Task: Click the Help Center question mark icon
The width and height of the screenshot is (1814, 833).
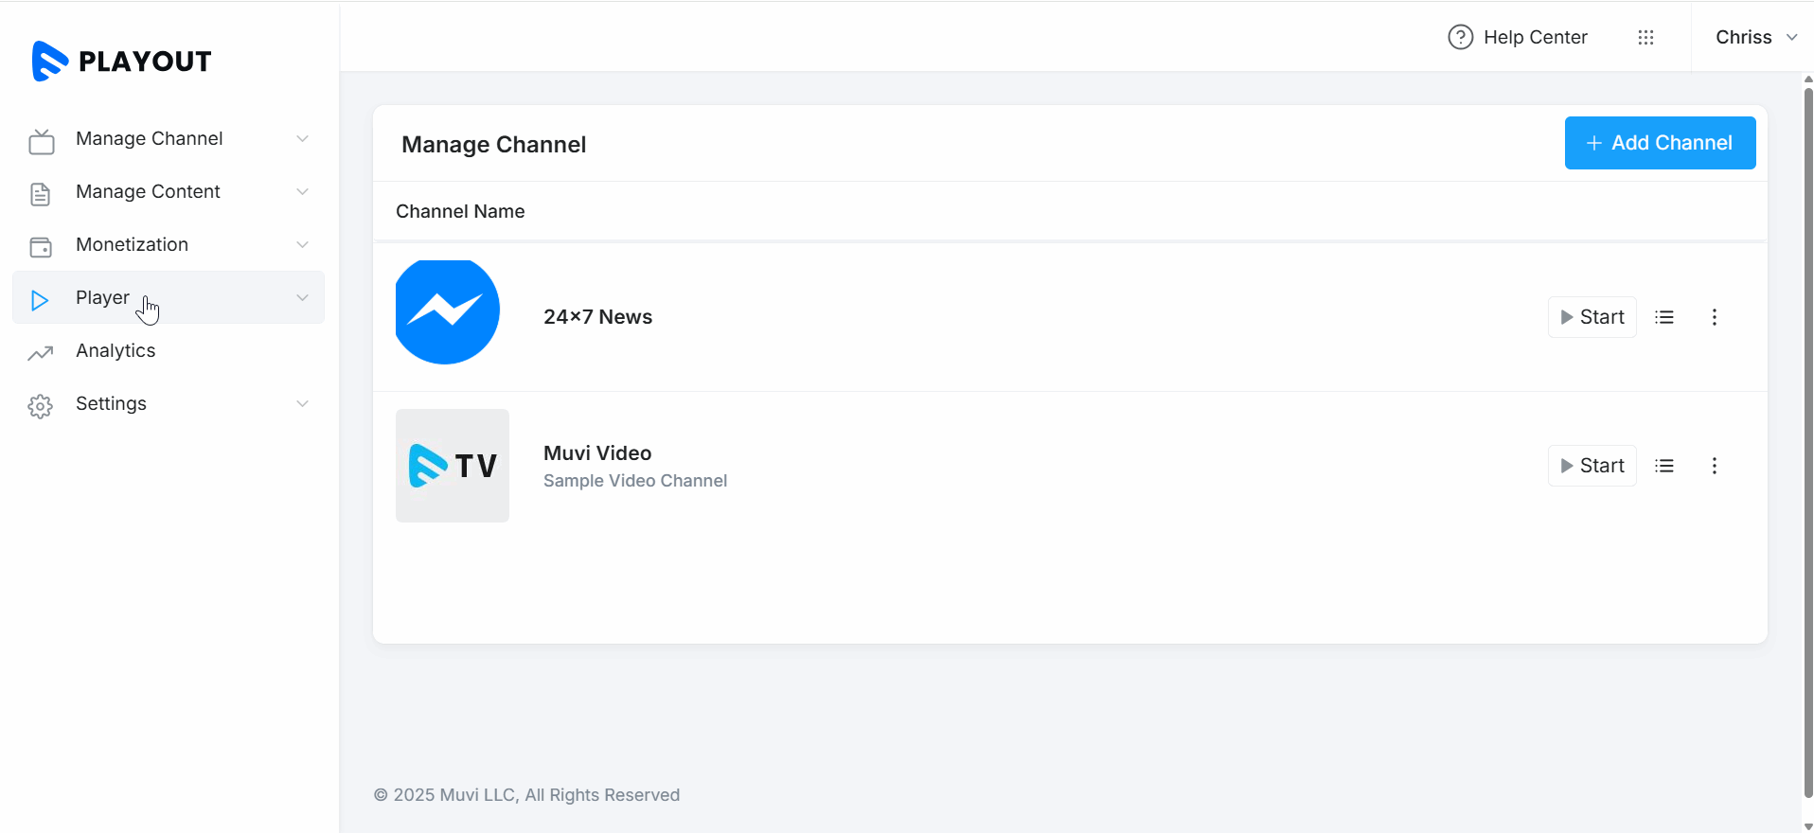Action: (1460, 37)
